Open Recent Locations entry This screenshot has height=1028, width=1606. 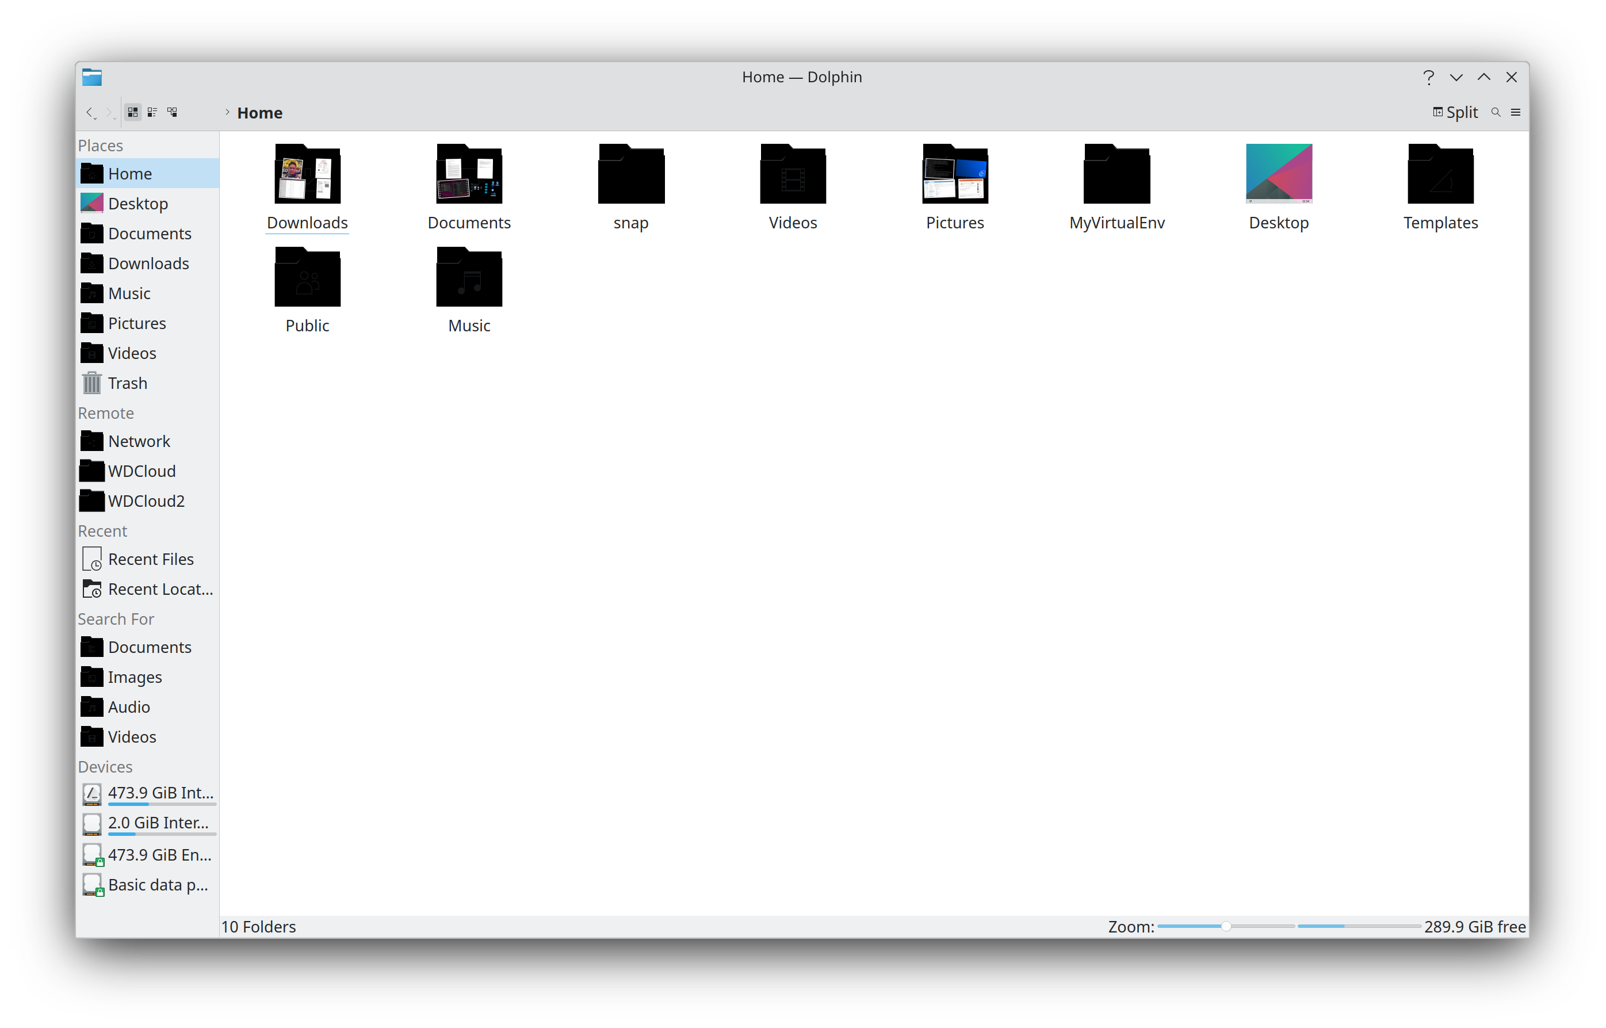[x=147, y=590]
